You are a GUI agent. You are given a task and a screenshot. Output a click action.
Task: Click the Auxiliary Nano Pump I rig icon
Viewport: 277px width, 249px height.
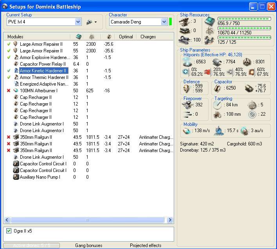coord(16,177)
